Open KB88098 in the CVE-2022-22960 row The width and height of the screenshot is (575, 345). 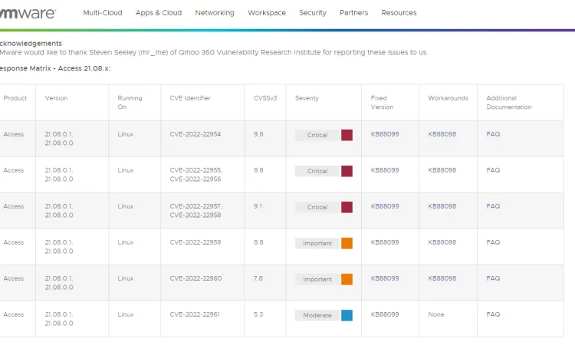[442, 278]
